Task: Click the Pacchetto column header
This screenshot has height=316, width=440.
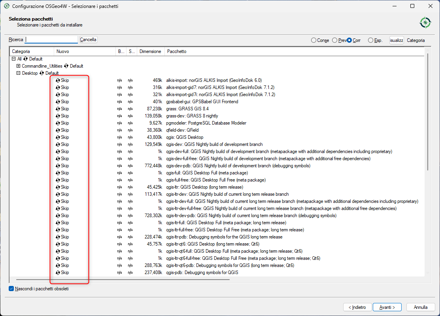Action: [x=295, y=51]
